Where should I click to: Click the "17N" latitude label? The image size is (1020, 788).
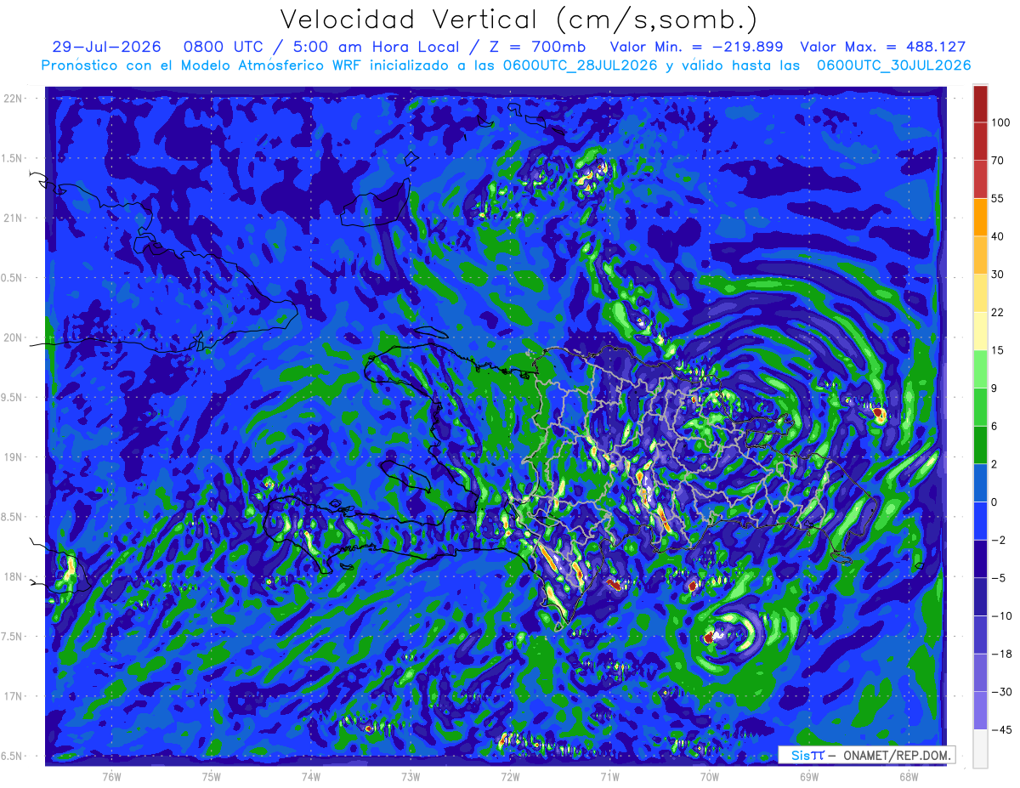(14, 696)
